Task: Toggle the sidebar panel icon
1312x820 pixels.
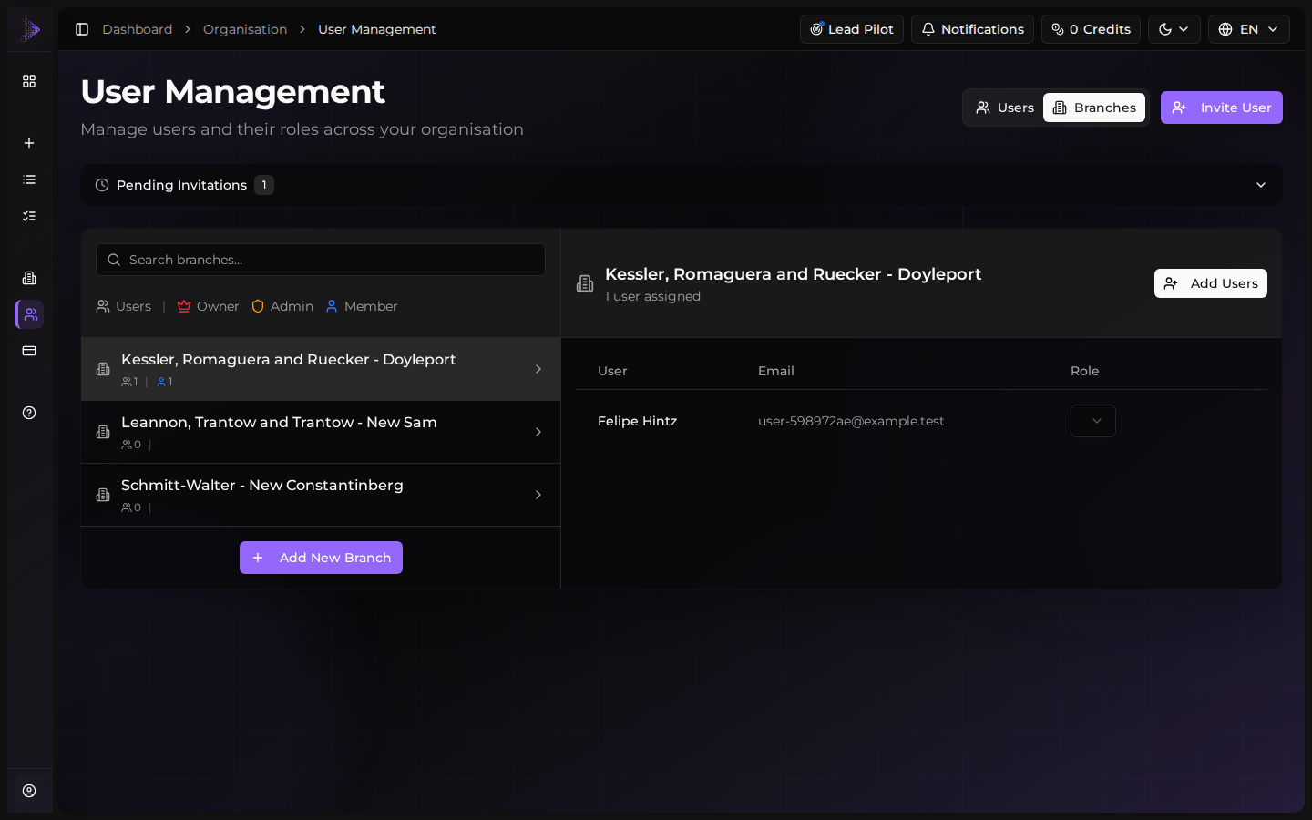Action: coord(82,29)
